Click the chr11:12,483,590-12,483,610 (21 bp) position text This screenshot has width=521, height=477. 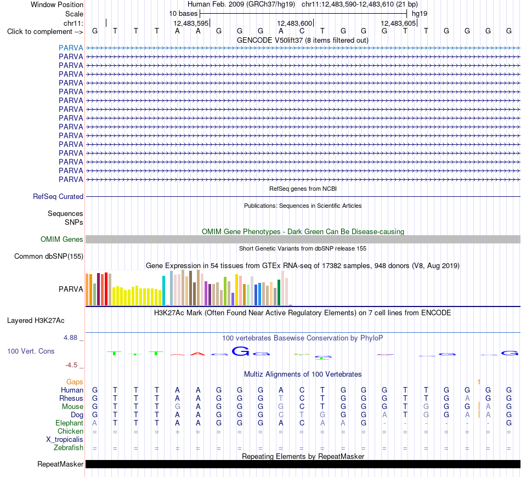click(x=360, y=4)
